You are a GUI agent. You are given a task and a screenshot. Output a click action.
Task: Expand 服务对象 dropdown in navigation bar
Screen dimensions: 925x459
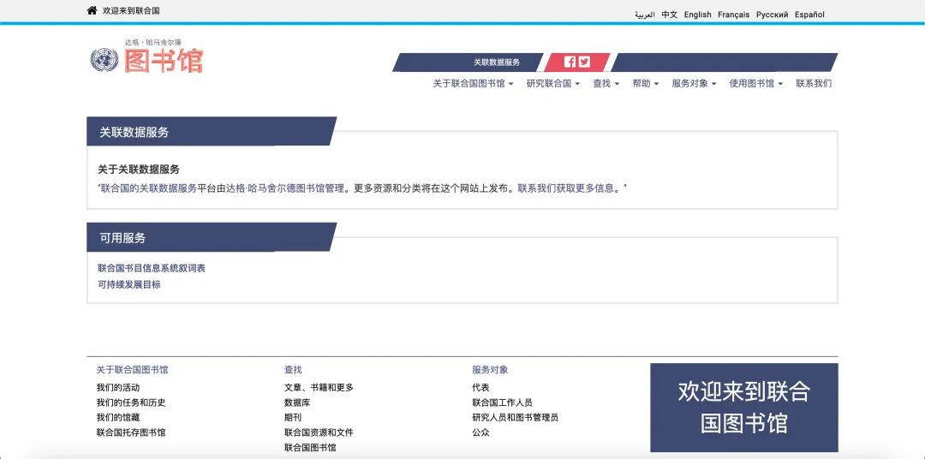[694, 84]
